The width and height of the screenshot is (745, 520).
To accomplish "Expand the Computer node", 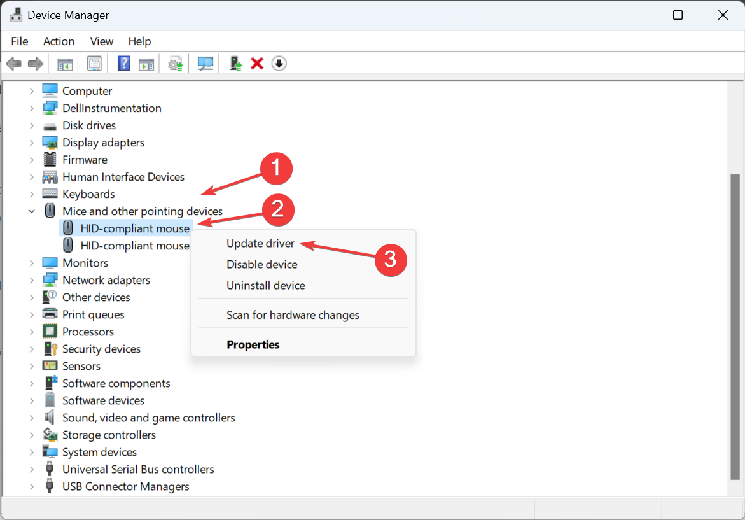I will [31, 91].
